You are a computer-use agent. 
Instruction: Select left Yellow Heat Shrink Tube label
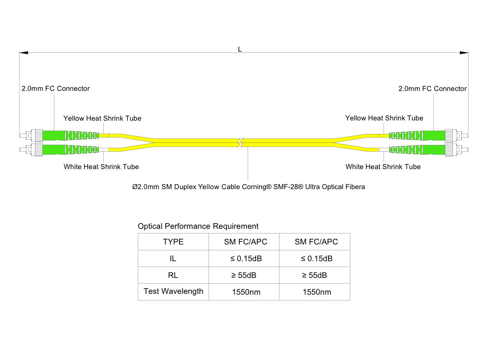[102, 118]
